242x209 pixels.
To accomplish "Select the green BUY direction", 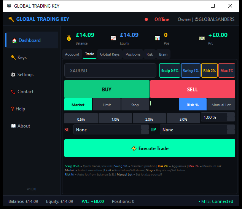I will 107,89.
